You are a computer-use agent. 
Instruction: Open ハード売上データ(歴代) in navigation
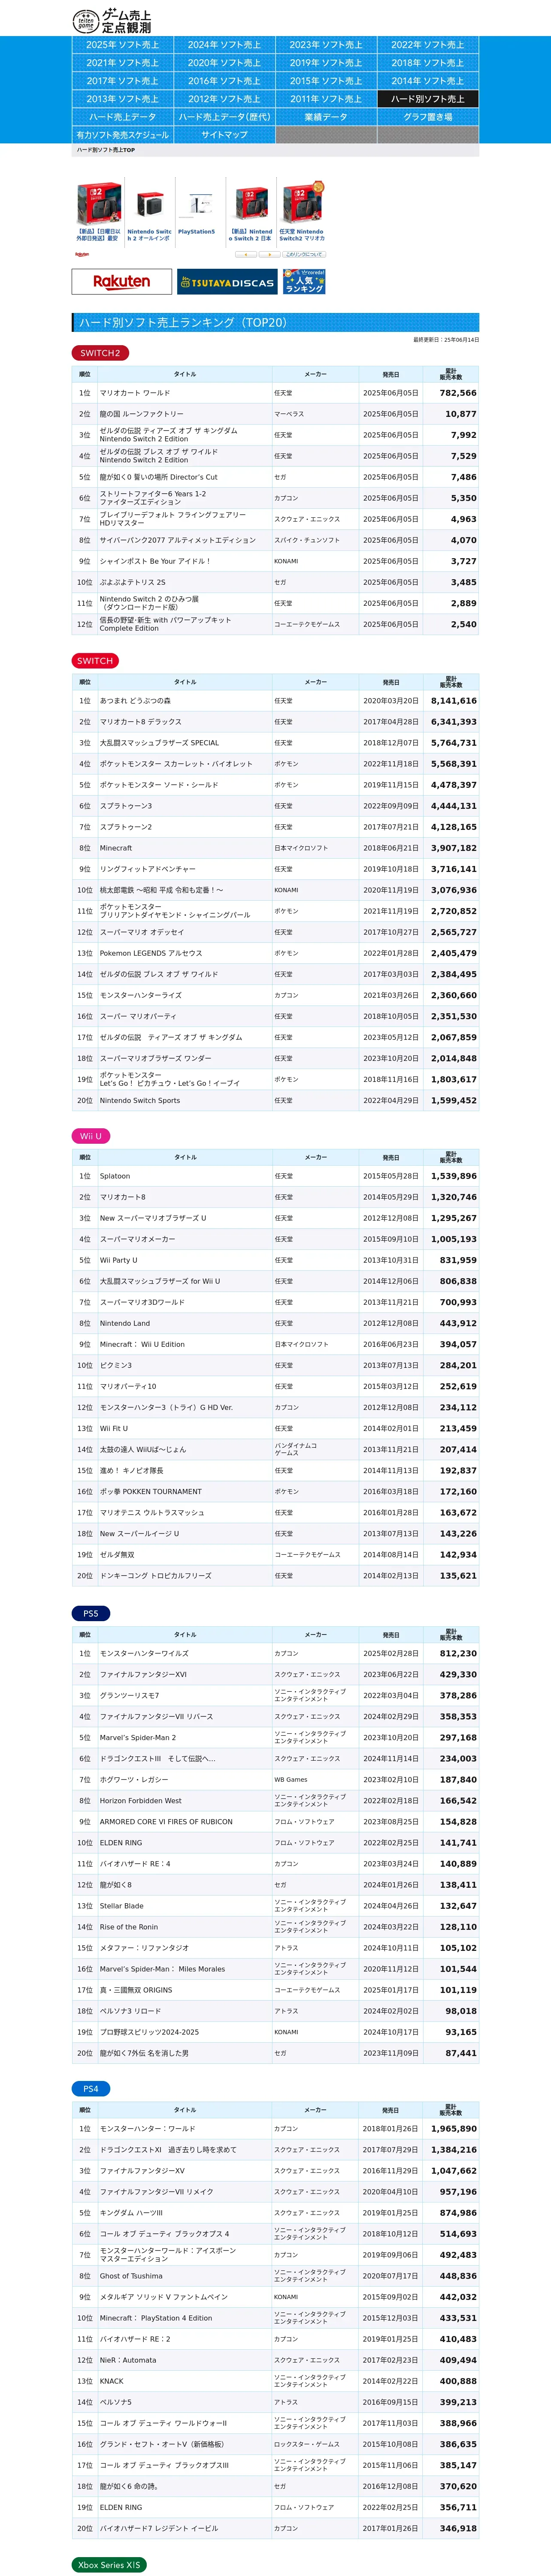224,117
